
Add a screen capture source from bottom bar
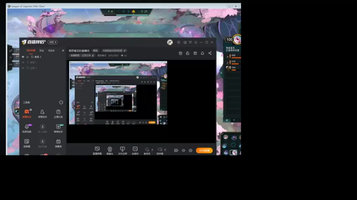pos(97,151)
